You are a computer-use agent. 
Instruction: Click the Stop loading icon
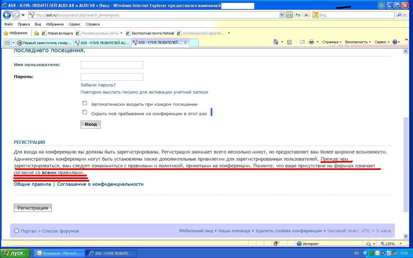[x=306, y=15]
